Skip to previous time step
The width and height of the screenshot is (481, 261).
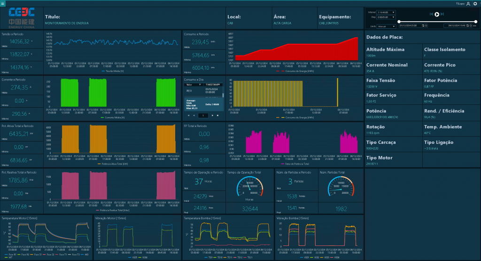tap(431, 14)
